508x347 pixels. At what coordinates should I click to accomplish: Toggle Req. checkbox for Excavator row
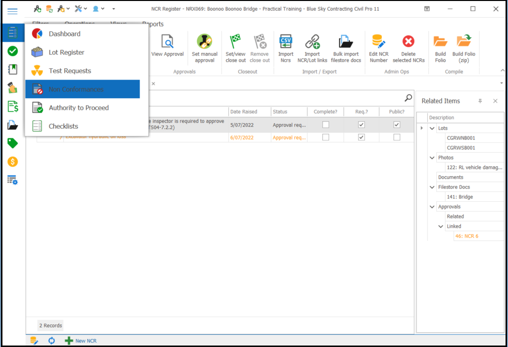click(x=361, y=137)
